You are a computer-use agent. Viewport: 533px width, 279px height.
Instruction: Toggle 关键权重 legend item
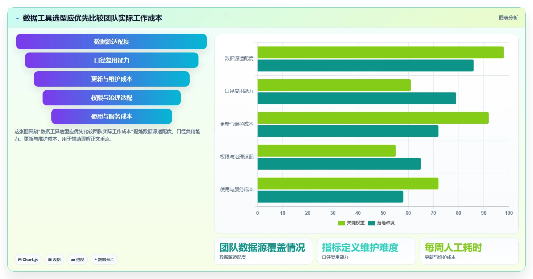click(x=351, y=223)
